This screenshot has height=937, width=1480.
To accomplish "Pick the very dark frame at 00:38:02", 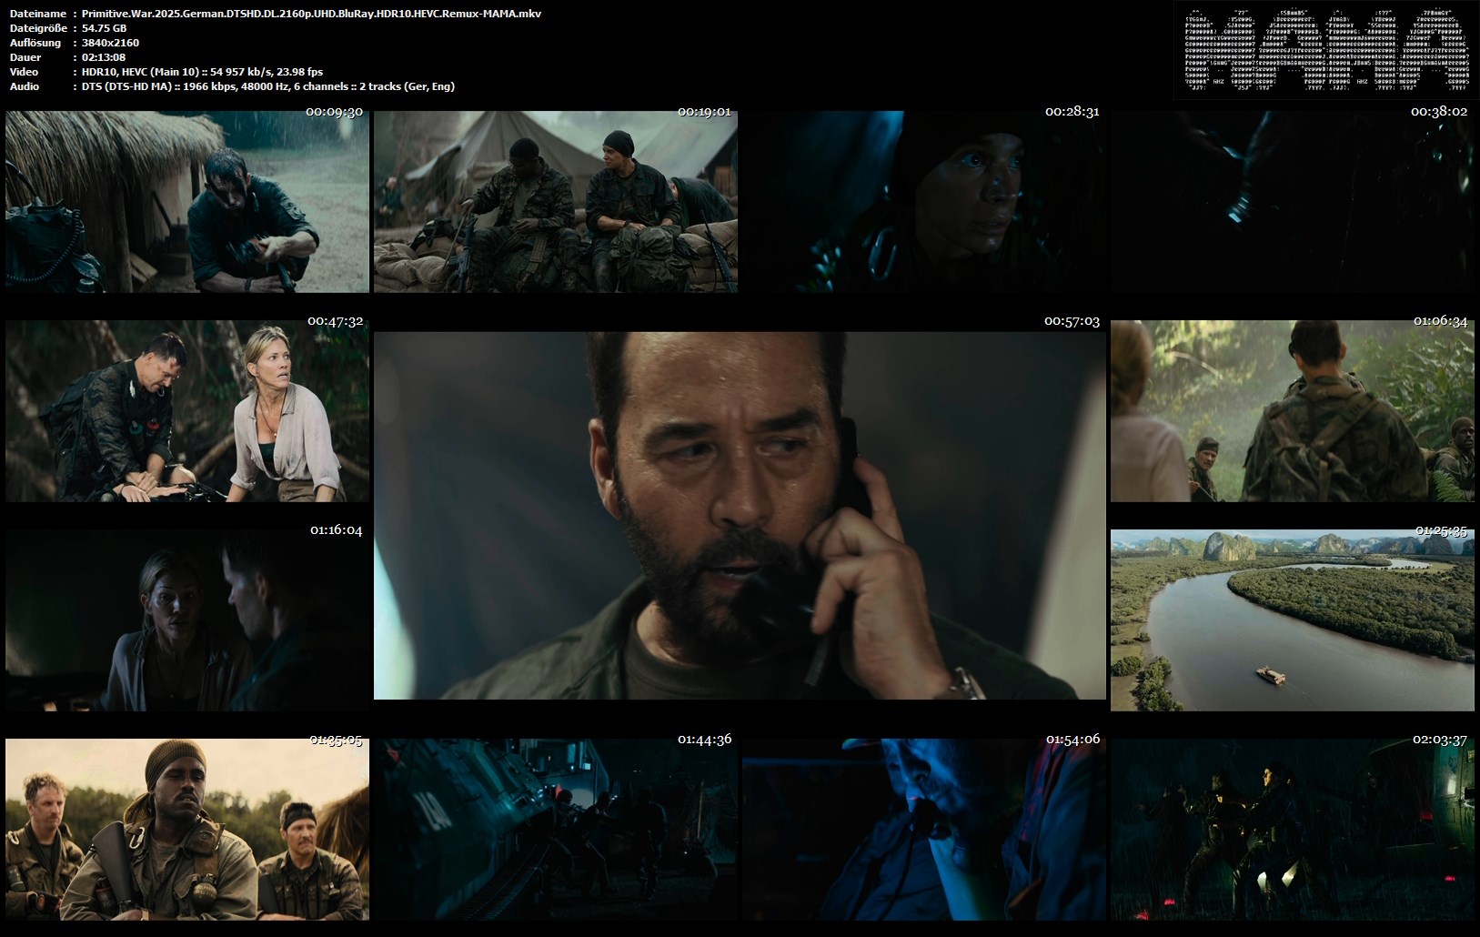I will [1293, 202].
